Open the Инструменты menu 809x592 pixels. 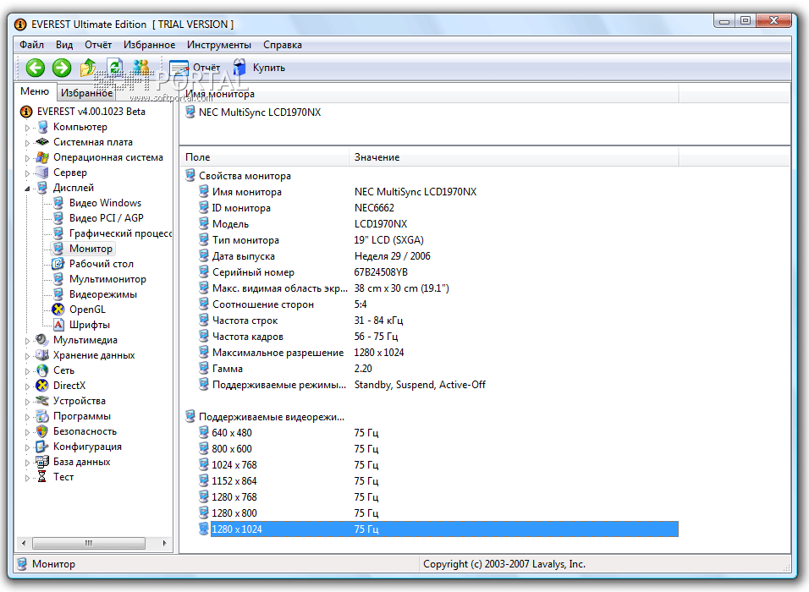pos(219,45)
